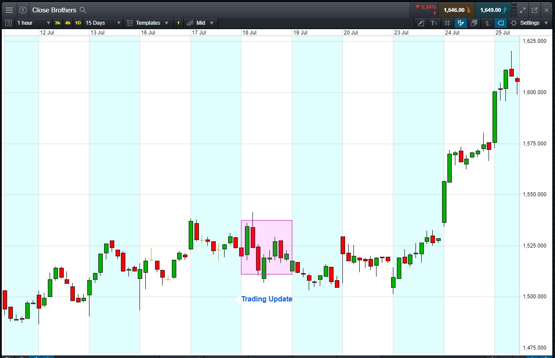Switch to 4h interval
The height and width of the screenshot is (358, 555).
click(x=68, y=23)
